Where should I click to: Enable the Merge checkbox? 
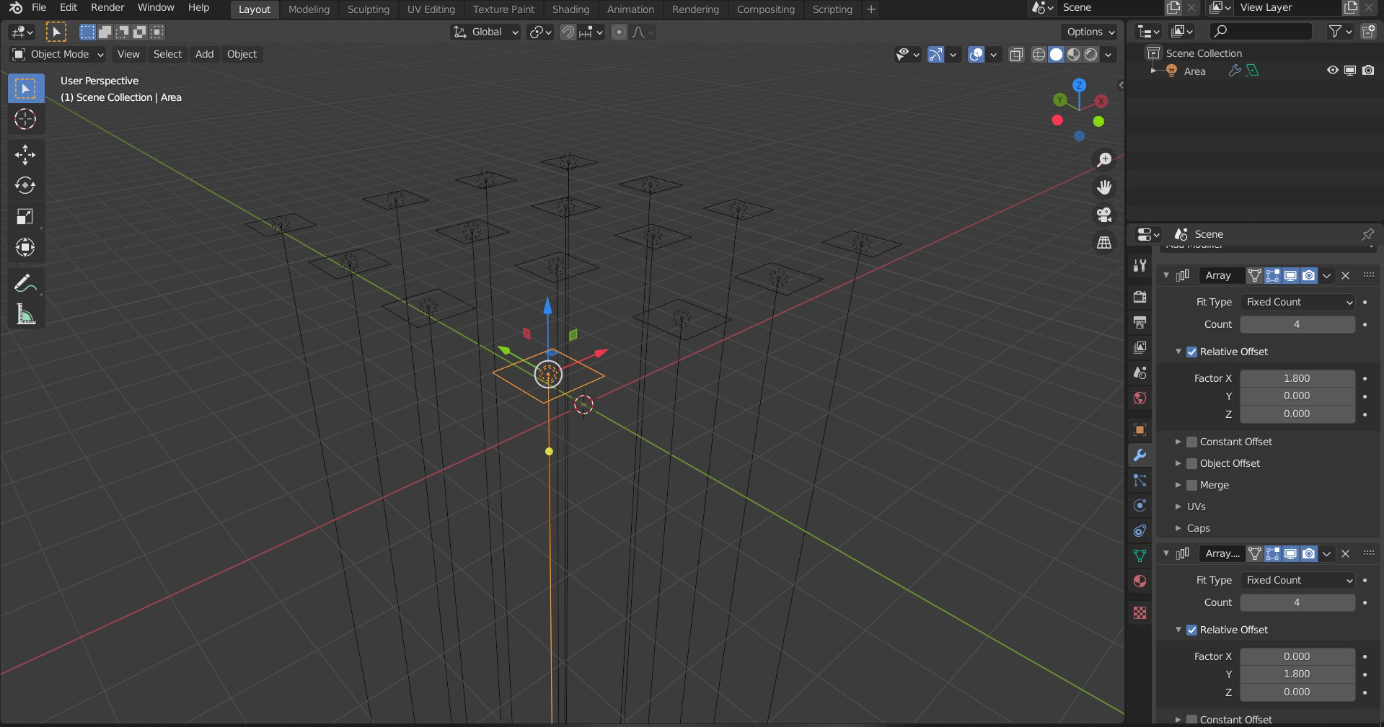point(1191,485)
